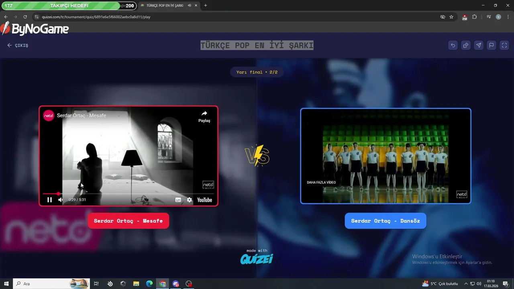Viewport: 514px width, 289px height.
Task: Click the browser forward arrow
Action: coord(15,17)
